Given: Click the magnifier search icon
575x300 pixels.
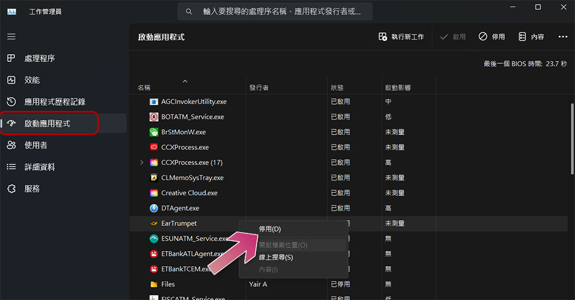Looking at the screenshot, I should point(189,11).
